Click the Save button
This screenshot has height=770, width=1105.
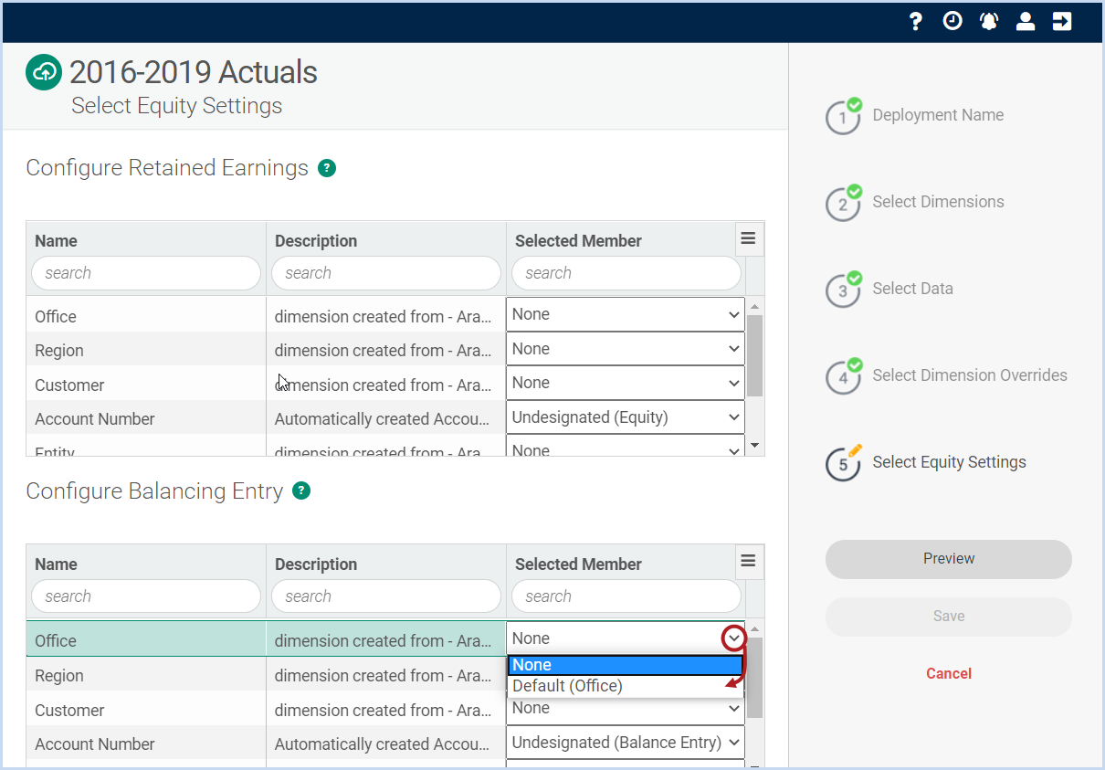pyautogui.click(x=949, y=617)
